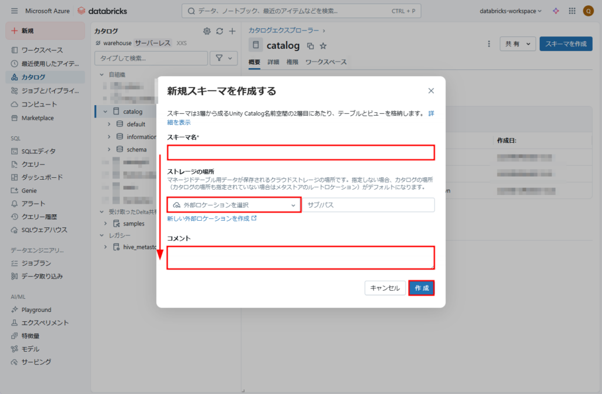The height and width of the screenshot is (394, 602).
Task: Open the kebab menu next to Share
Action: tap(489, 43)
